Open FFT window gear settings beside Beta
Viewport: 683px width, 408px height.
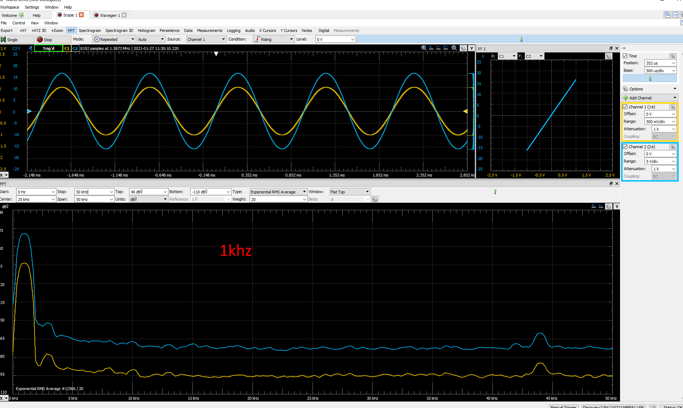375,199
